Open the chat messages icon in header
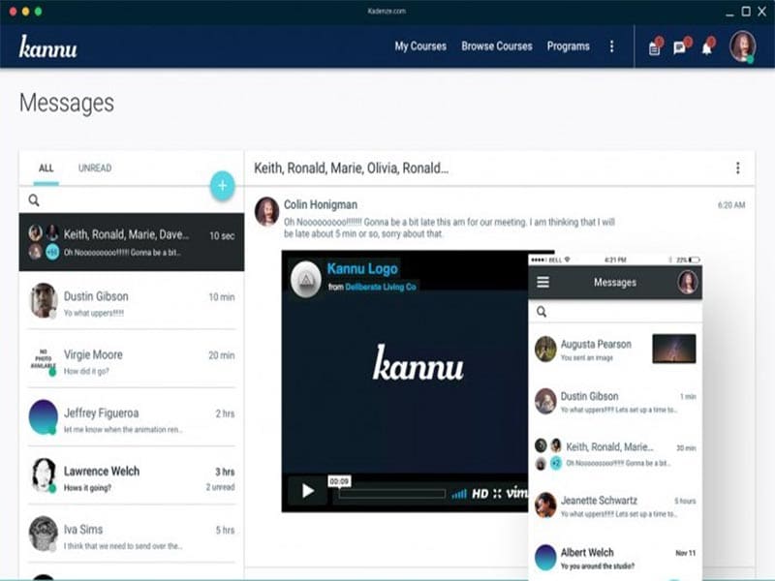This screenshot has width=775, height=581. coord(682,46)
